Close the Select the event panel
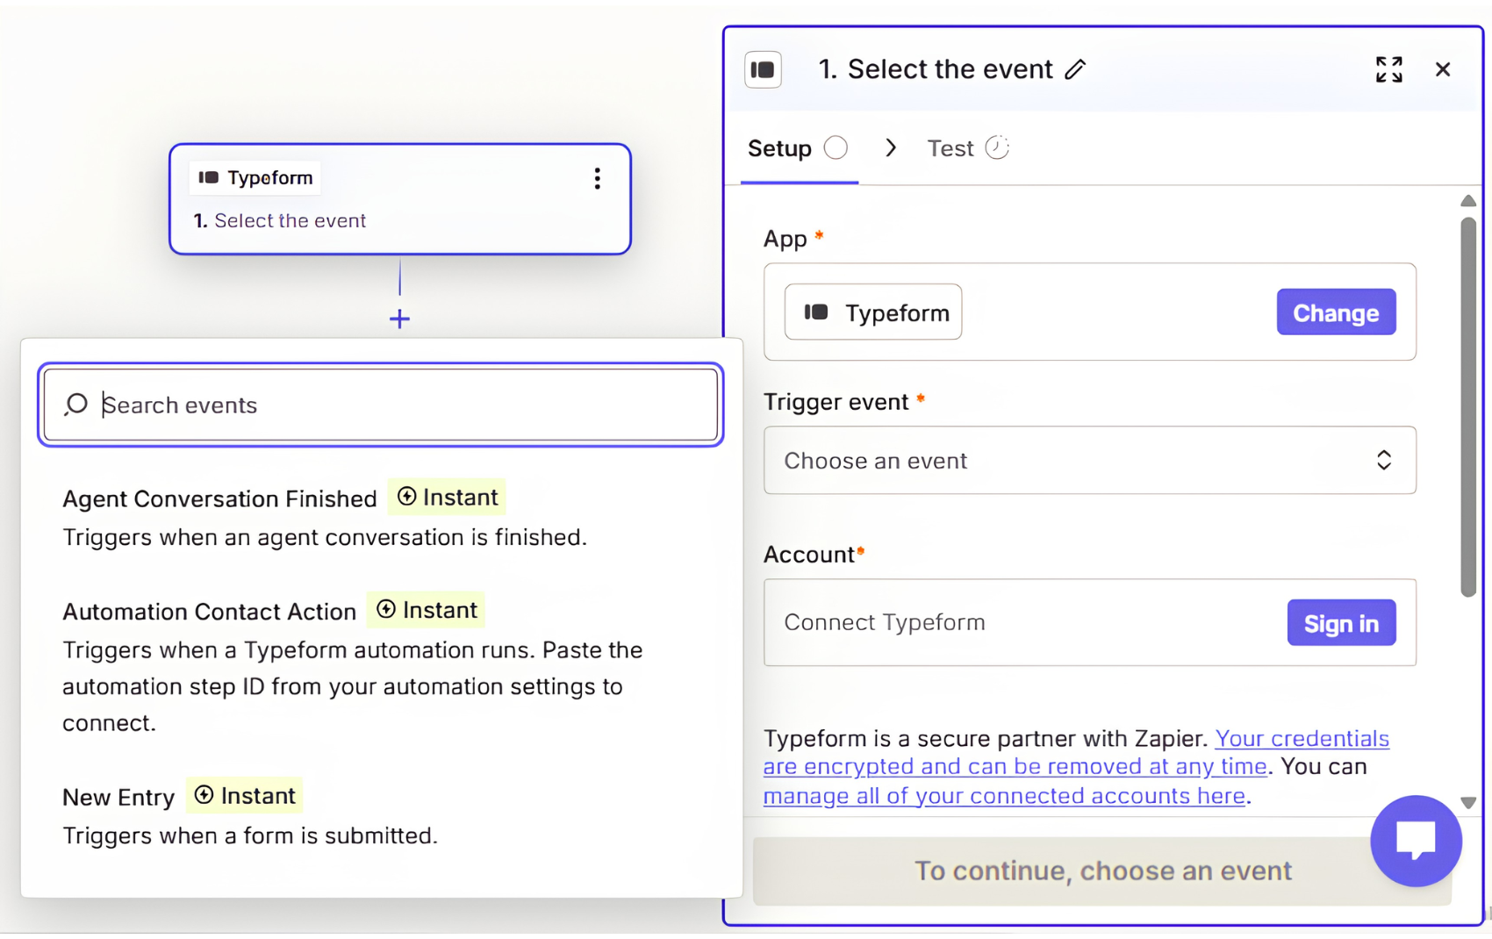 click(1442, 69)
